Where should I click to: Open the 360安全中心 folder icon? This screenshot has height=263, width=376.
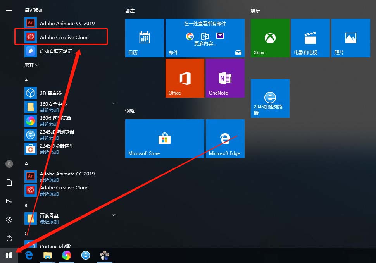coord(31,107)
